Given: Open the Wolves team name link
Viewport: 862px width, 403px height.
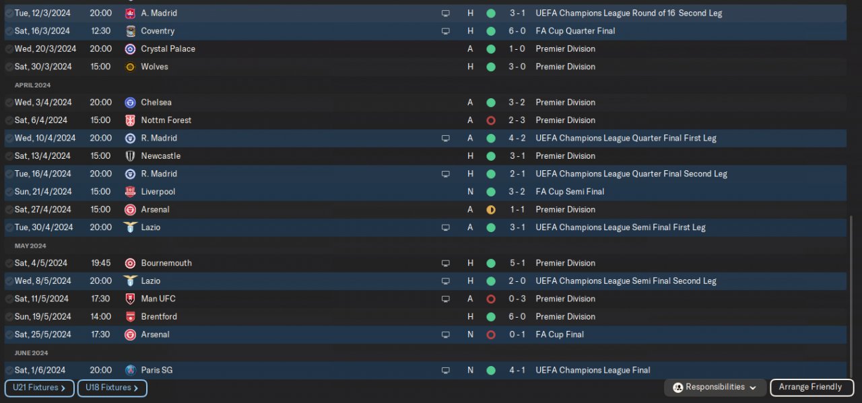Looking at the screenshot, I should coord(154,67).
